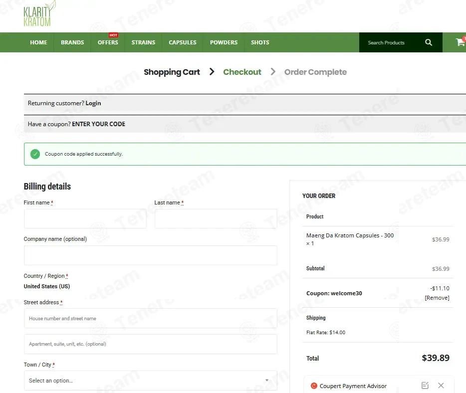Open the shopping cart icon
Screen dimensions: 466x393
pos(461,42)
